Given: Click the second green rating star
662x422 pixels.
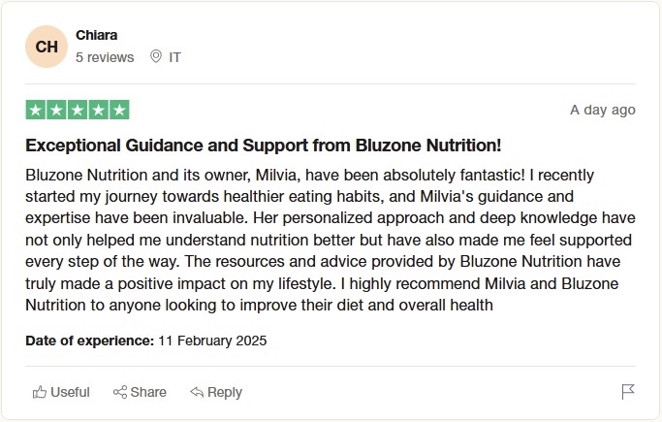Looking at the screenshot, I should 56,110.
